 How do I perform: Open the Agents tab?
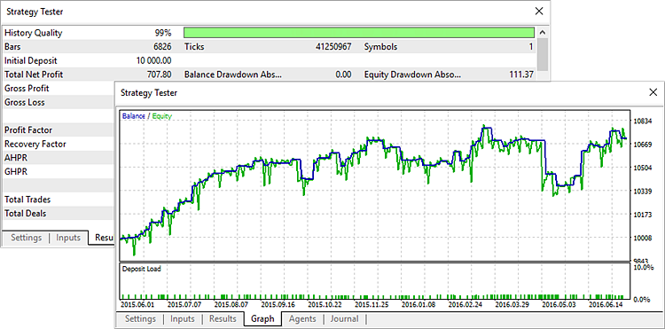point(302,319)
